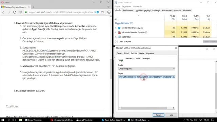Viewport: 217px width, 122px height.
Task: Open the Kaynaklar tab in properties dialog
Action: tap(150, 54)
